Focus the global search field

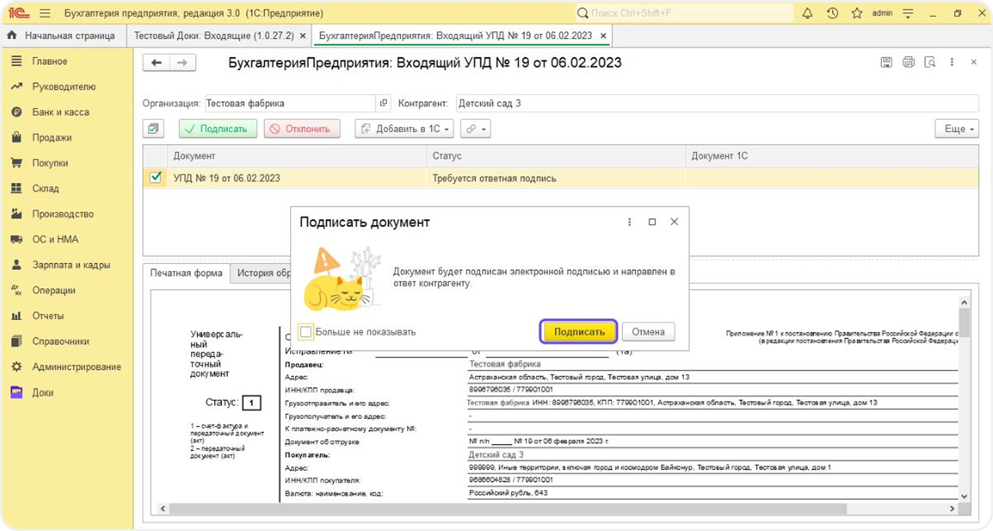685,13
